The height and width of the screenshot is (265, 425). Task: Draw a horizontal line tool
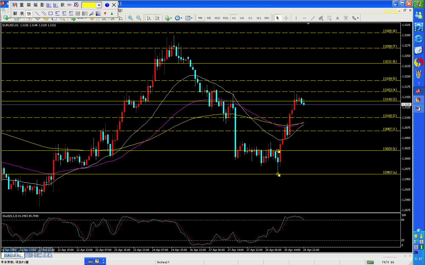(x=305, y=18)
